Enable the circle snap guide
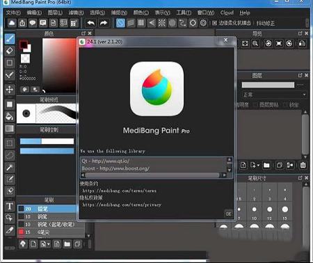This screenshot has width=313, height=263. pyautogui.click(x=172, y=23)
